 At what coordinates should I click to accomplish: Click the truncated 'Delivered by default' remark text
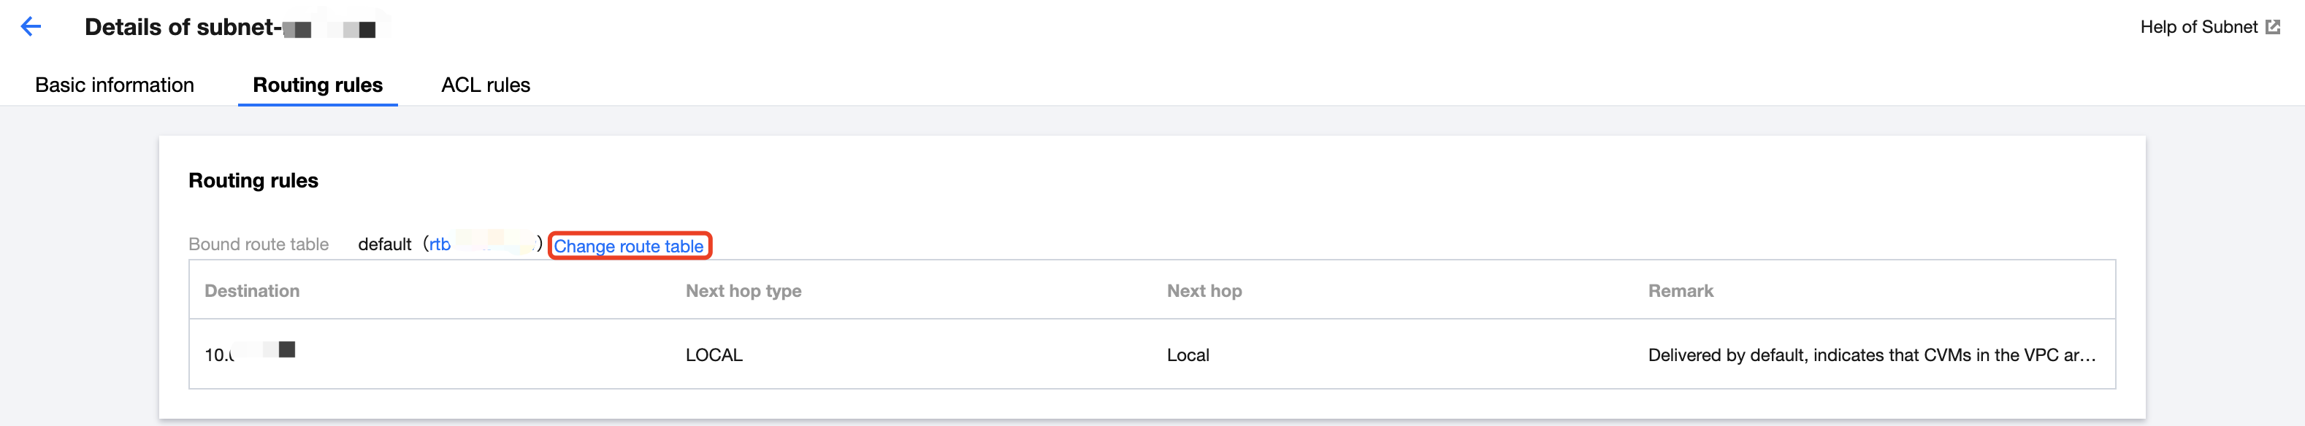click(x=1872, y=355)
